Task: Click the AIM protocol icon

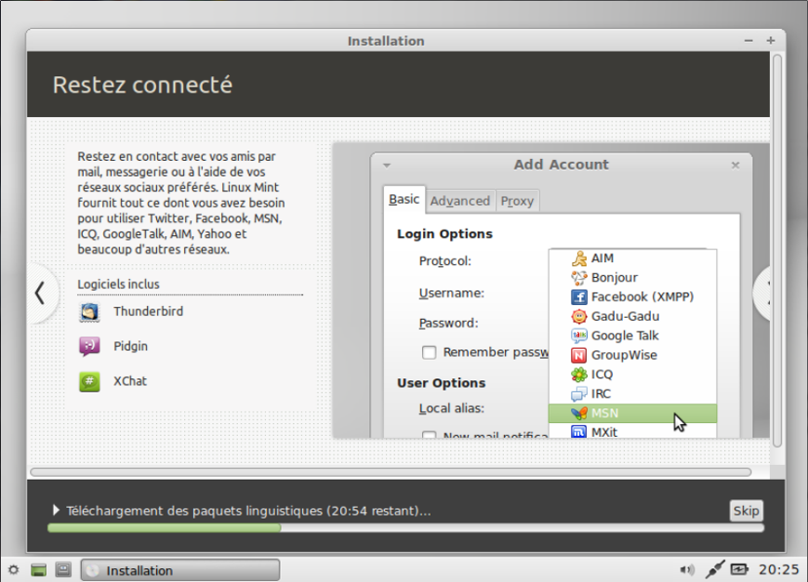Action: click(579, 258)
